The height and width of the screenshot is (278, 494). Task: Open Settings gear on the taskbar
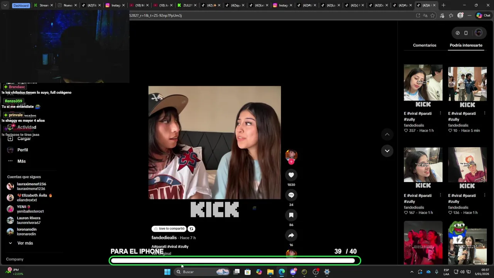[327, 272]
